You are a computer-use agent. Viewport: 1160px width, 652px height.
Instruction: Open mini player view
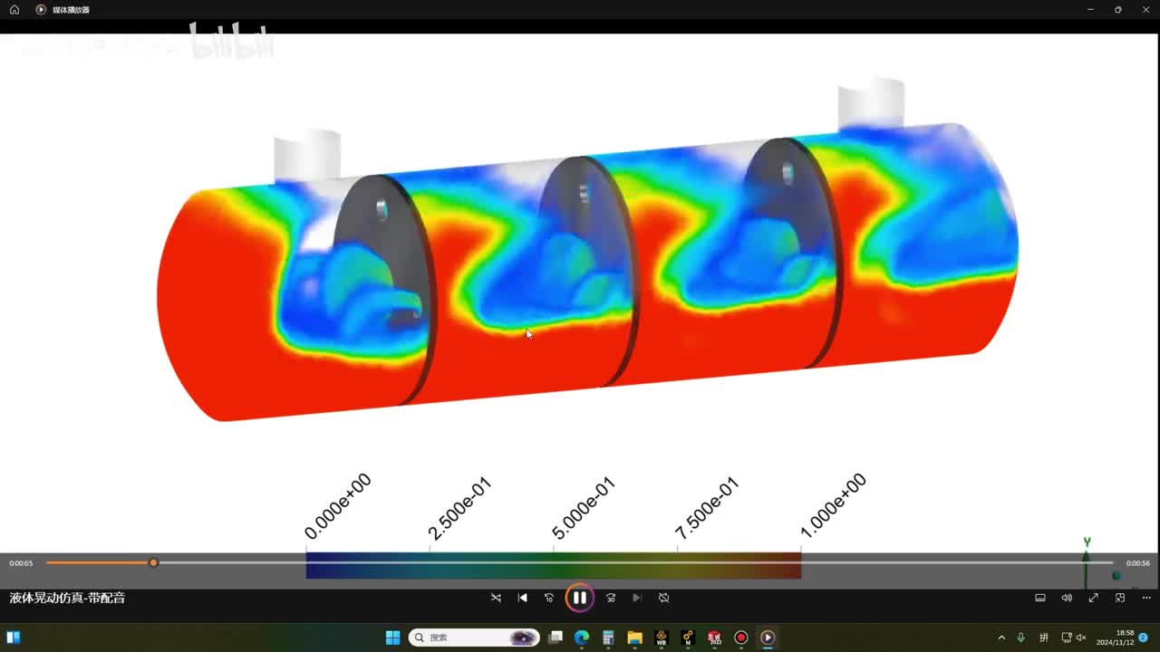1120,598
